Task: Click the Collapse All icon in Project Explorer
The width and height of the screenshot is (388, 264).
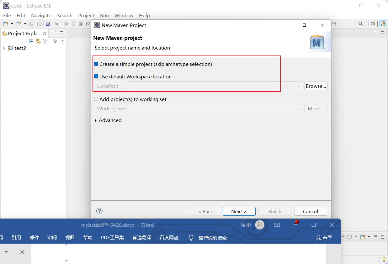Action: coord(31,41)
